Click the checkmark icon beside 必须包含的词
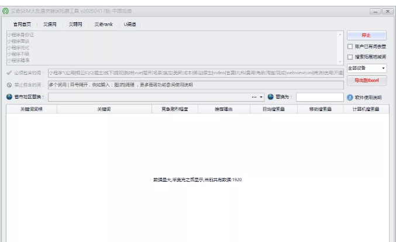 tap(9, 72)
